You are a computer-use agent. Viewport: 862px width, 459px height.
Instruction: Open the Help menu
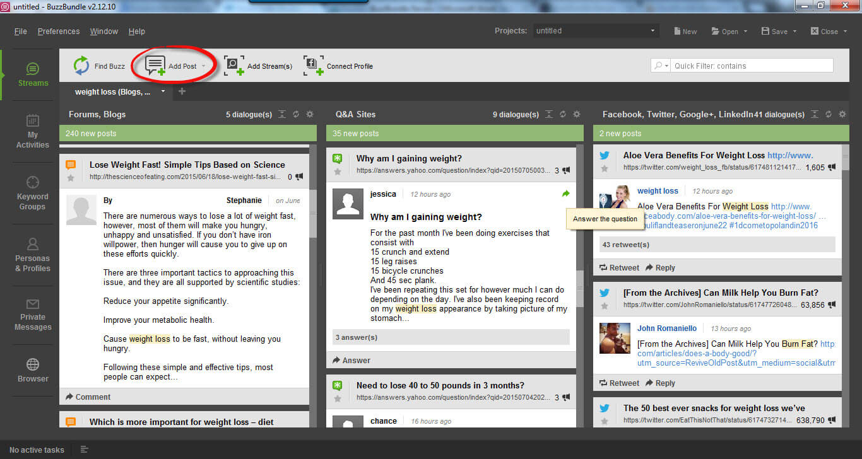pyautogui.click(x=136, y=31)
